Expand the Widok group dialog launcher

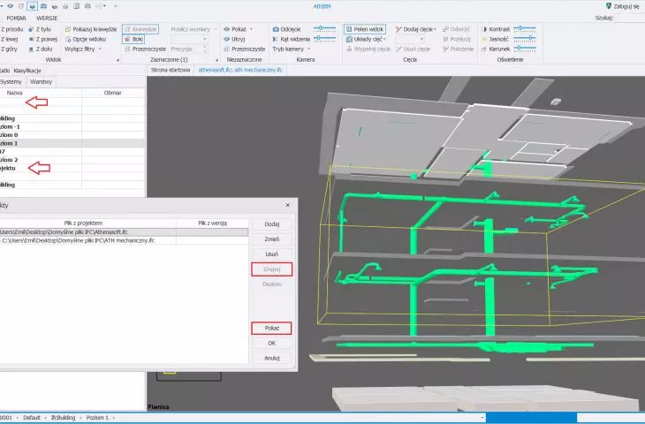click(118, 60)
